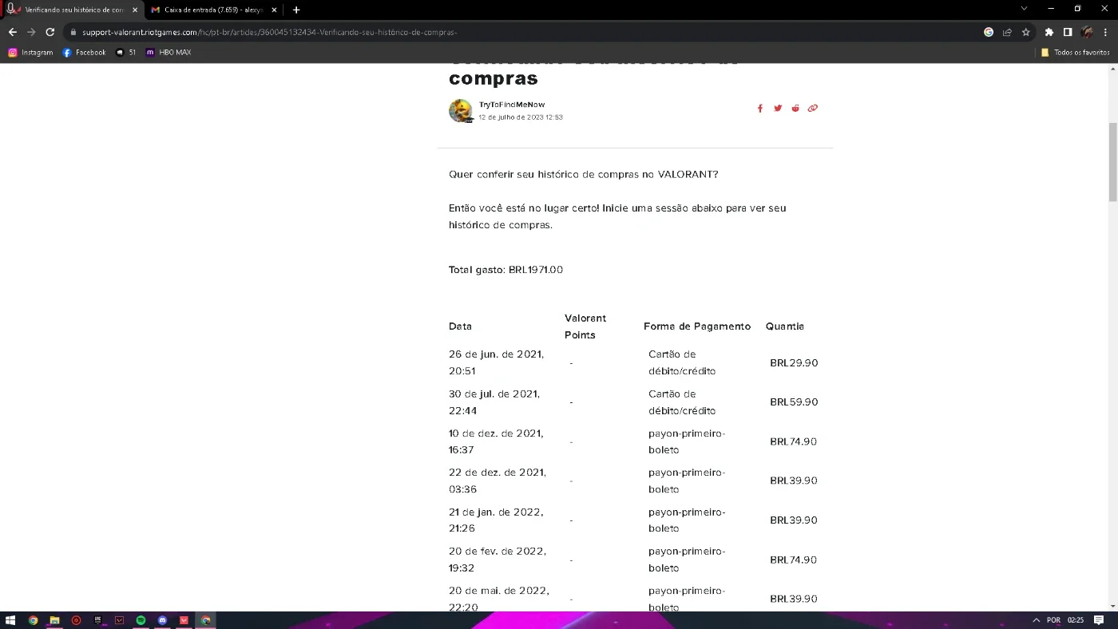Share this page from address bar
The width and height of the screenshot is (1118, 629).
tap(1007, 32)
